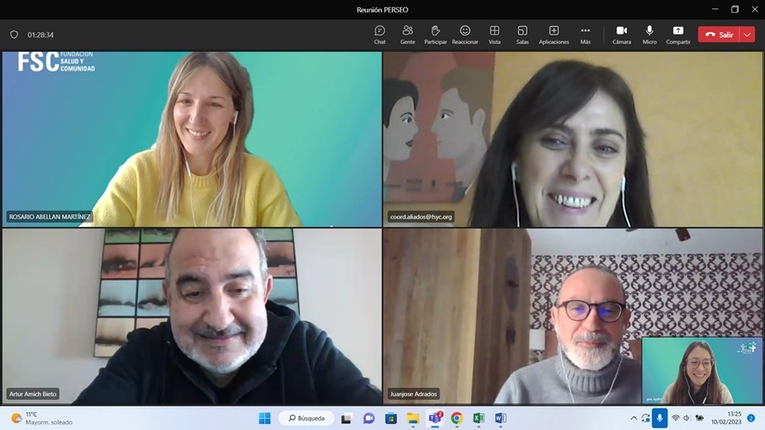Restore down the Teams window
The image size is (765, 430).
pos(735,9)
